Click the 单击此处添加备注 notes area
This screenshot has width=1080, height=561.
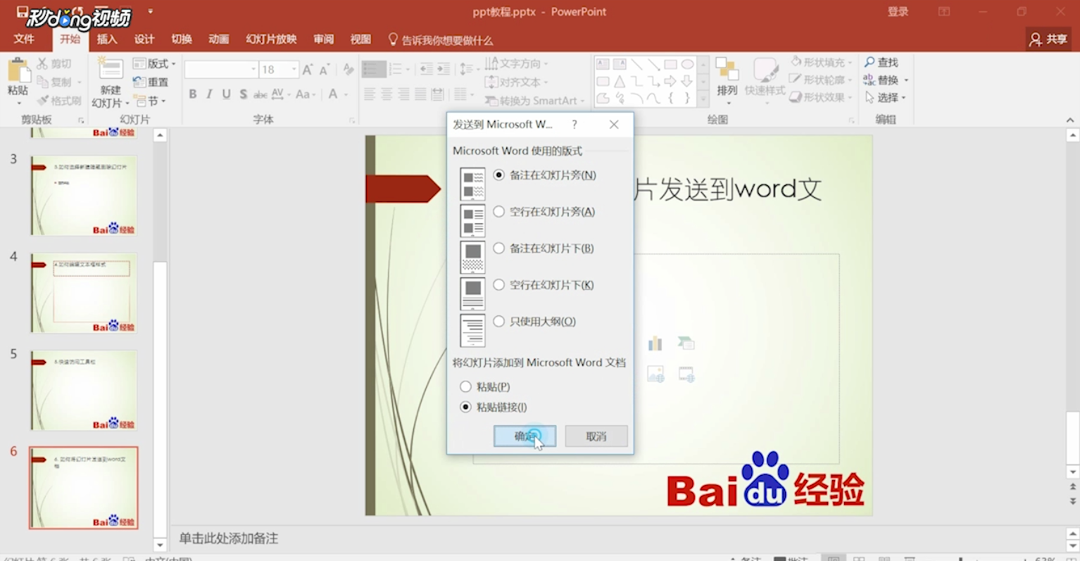pyautogui.click(x=228, y=538)
